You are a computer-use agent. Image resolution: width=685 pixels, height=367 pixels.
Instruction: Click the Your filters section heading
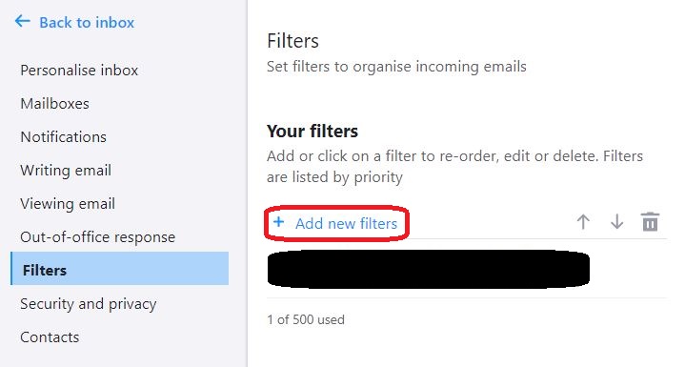pyautogui.click(x=312, y=132)
